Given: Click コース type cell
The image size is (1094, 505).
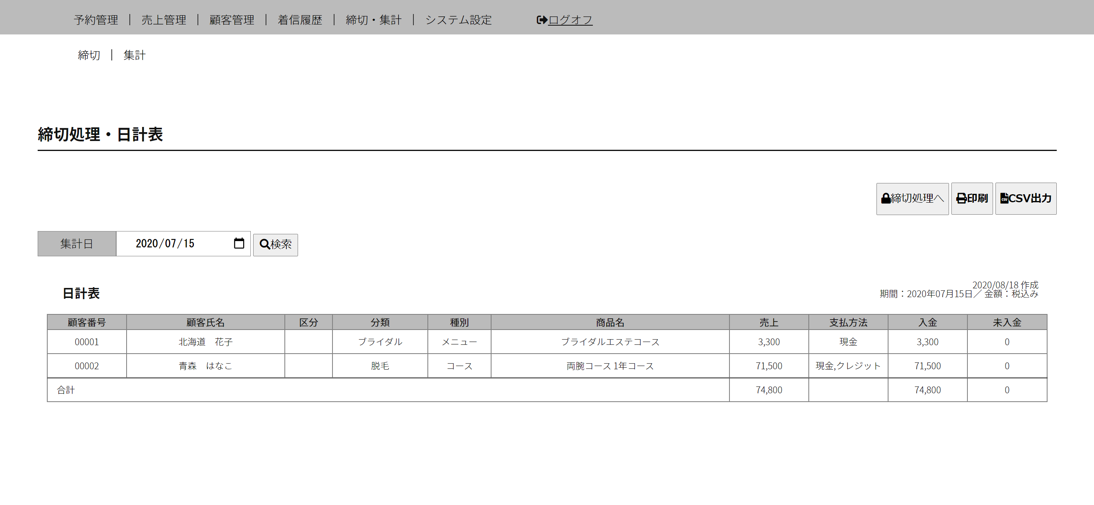Looking at the screenshot, I should (x=459, y=366).
